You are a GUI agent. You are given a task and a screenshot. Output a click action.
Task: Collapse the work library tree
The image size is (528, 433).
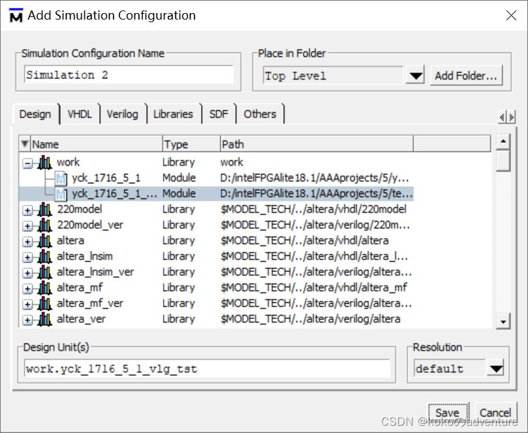(x=27, y=164)
